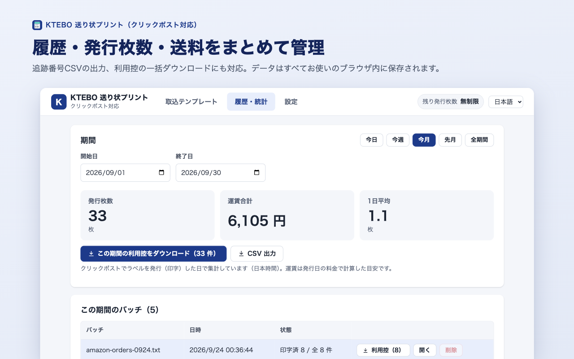Viewport: 574px width, 359px height.
Task: Open the 日本語 language dropdown
Action: coord(506,102)
